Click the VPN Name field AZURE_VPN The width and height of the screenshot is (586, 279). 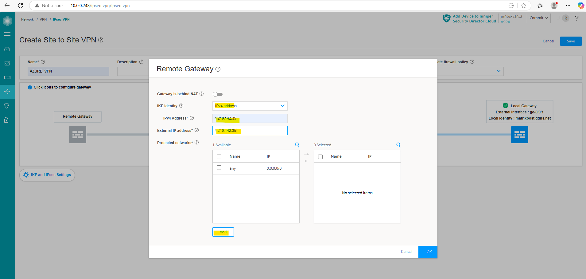point(68,71)
